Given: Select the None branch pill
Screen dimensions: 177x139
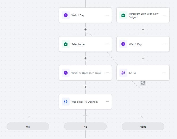Looking at the screenshot, I should (x=143, y=127).
